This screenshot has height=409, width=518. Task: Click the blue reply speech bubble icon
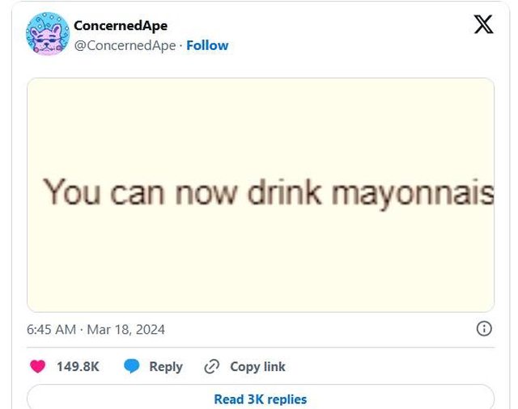tap(132, 366)
